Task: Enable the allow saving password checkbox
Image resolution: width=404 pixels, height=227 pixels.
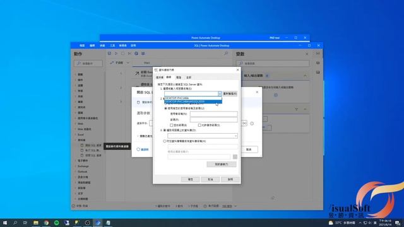Action: coord(199,125)
